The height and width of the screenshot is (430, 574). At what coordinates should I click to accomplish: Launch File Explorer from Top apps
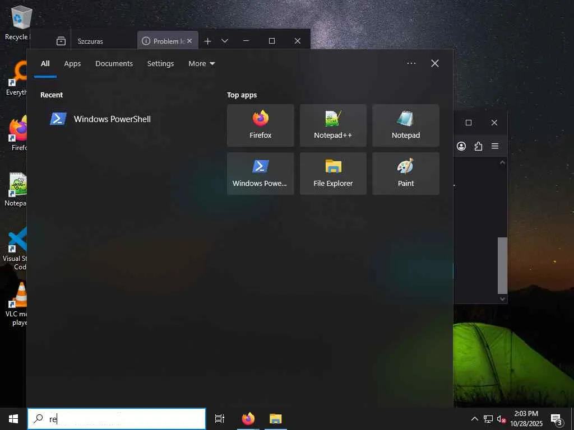[x=333, y=174]
